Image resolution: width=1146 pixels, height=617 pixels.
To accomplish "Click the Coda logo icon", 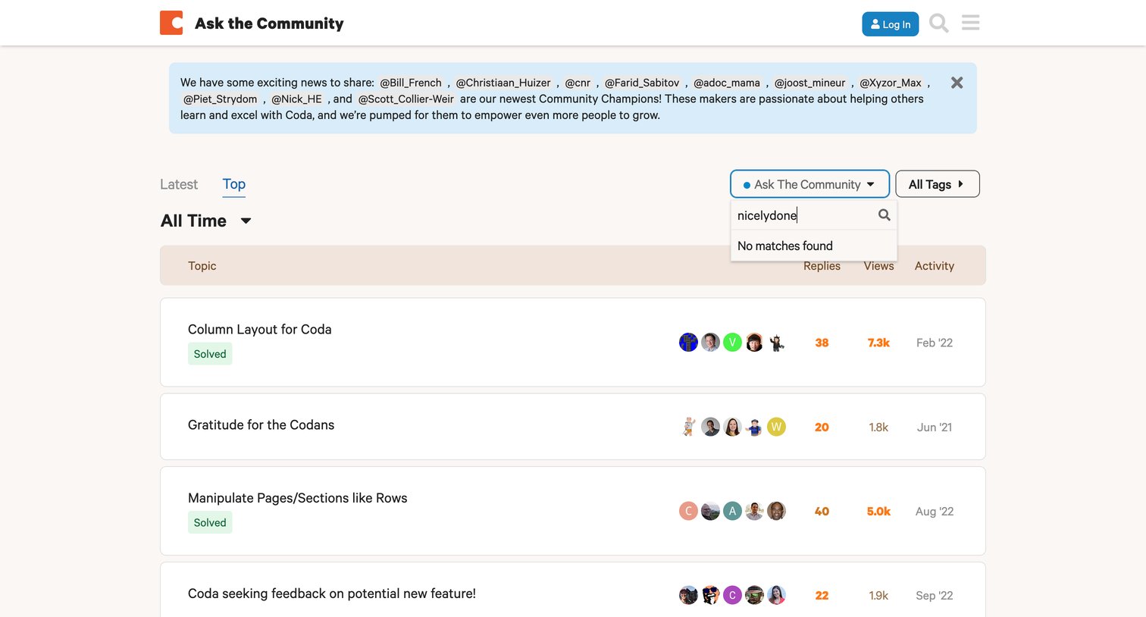I will click(171, 23).
